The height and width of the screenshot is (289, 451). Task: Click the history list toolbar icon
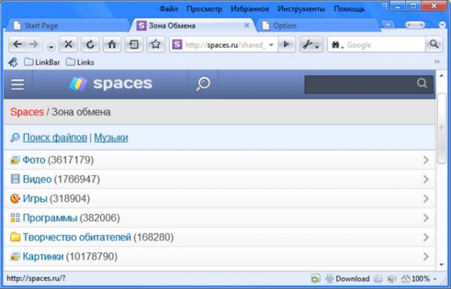134,44
